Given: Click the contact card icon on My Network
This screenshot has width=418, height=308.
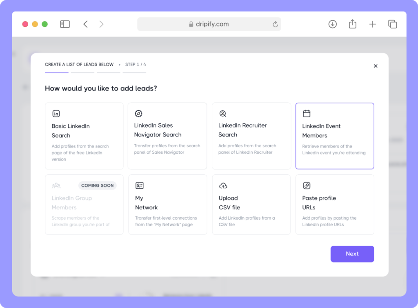Looking at the screenshot, I should [140, 185].
